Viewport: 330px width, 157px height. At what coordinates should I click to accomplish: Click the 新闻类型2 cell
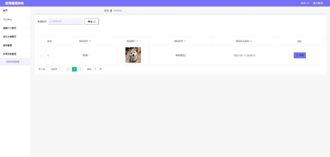181,55
